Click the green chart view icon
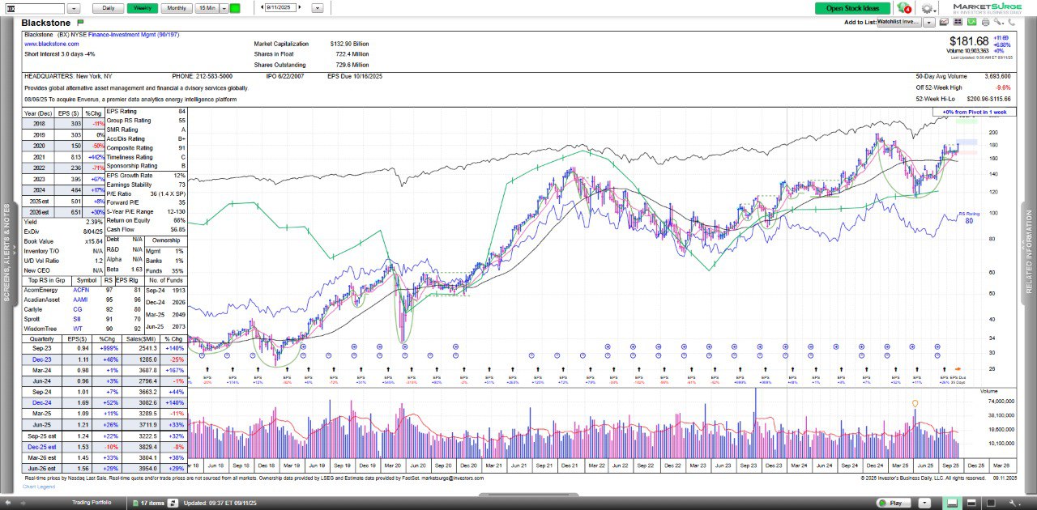The height and width of the screenshot is (510, 1037). coord(970,22)
